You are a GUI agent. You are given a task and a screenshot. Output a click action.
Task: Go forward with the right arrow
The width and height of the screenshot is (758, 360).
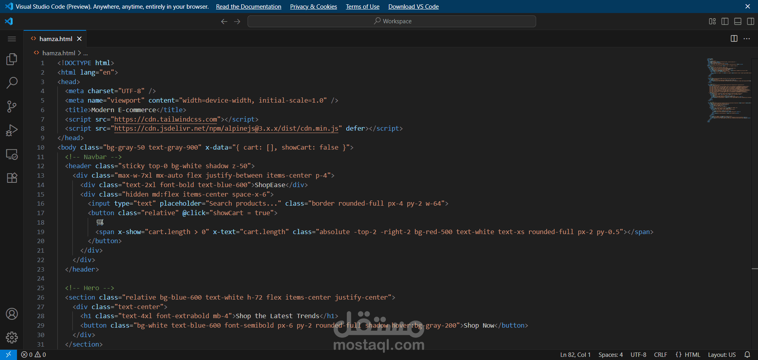(237, 21)
